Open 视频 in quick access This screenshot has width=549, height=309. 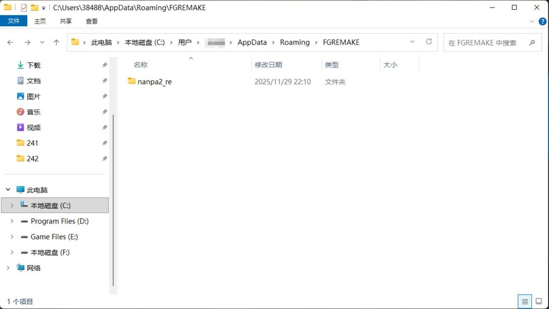[x=34, y=127]
